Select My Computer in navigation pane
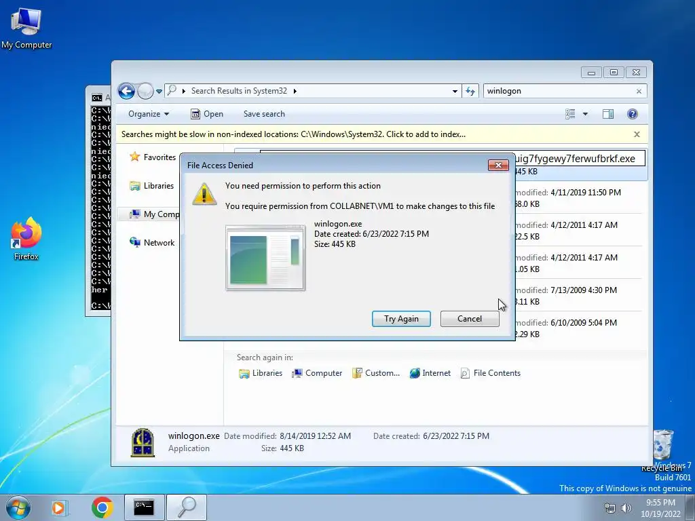The image size is (695, 521). point(155,214)
